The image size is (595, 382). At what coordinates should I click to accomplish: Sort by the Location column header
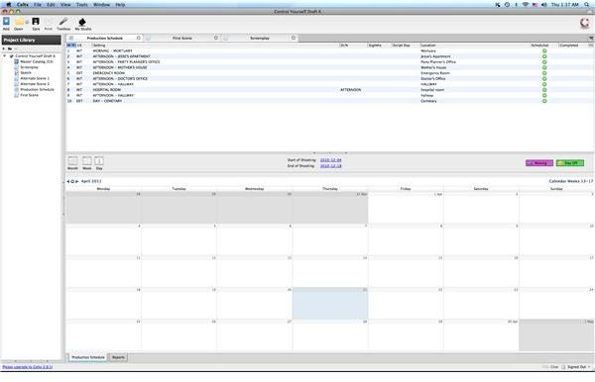[x=474, y=46]
